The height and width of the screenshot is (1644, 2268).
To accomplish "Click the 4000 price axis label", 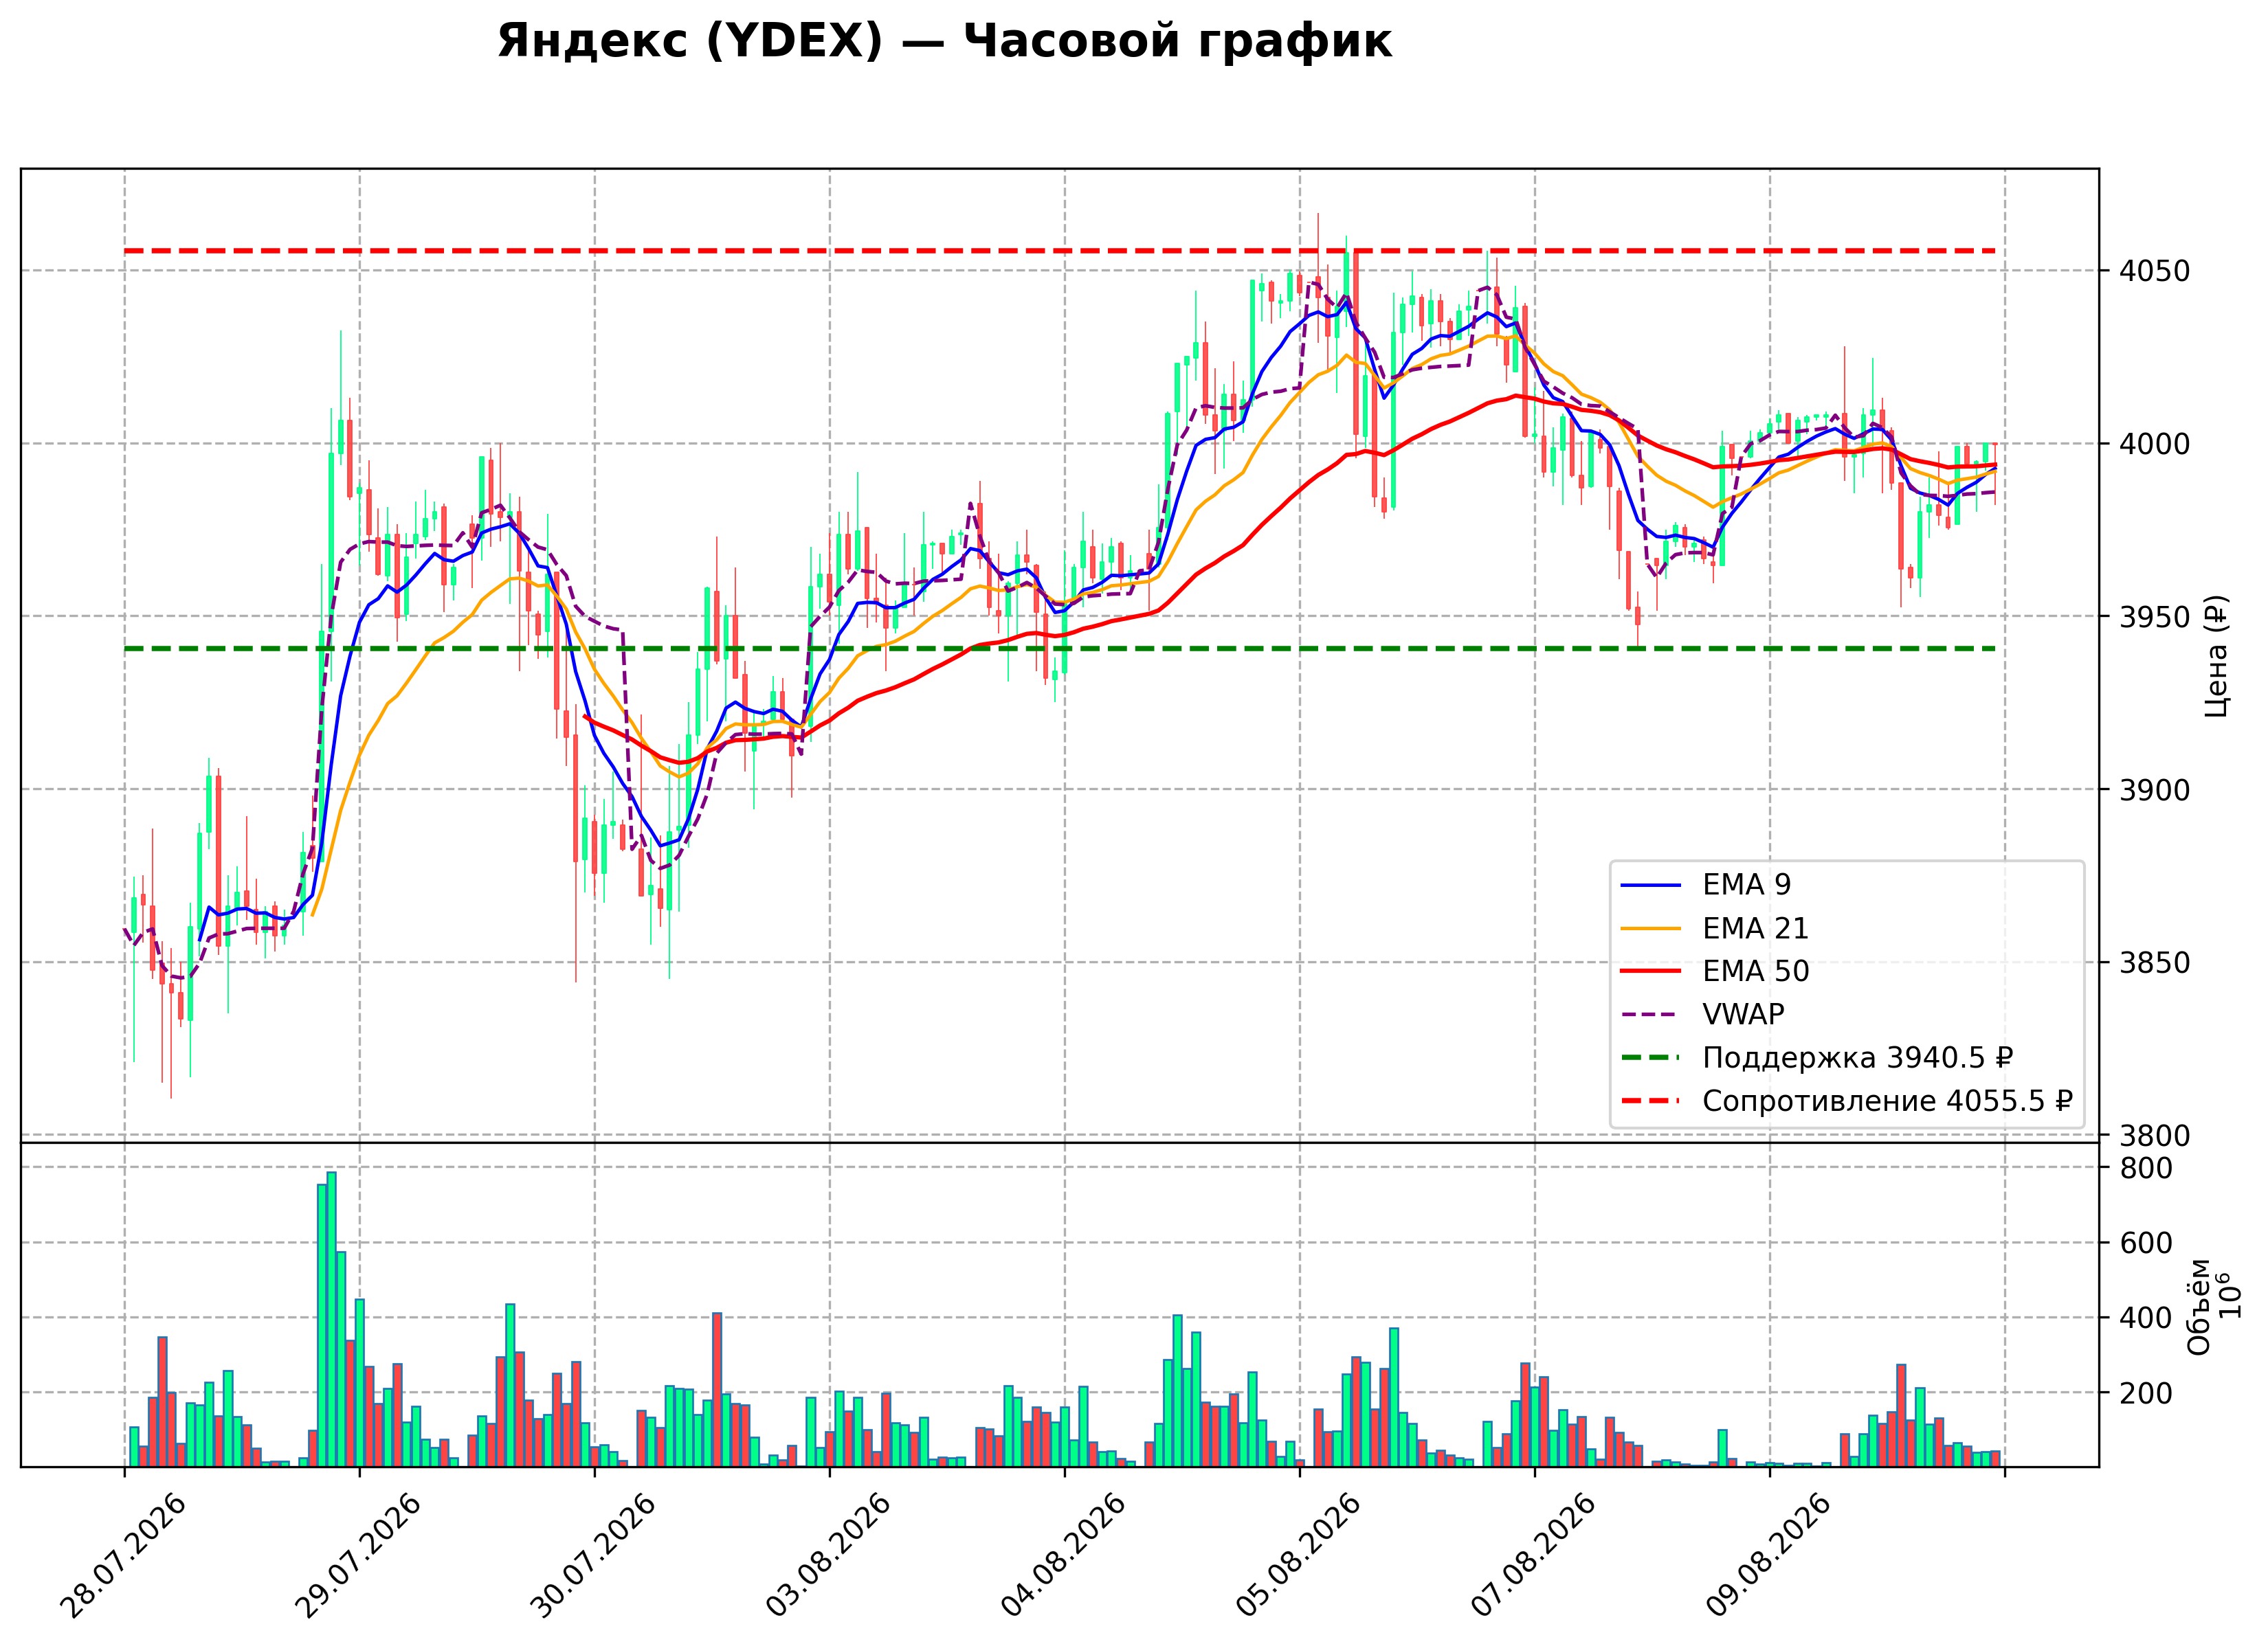I will 2155,444.
